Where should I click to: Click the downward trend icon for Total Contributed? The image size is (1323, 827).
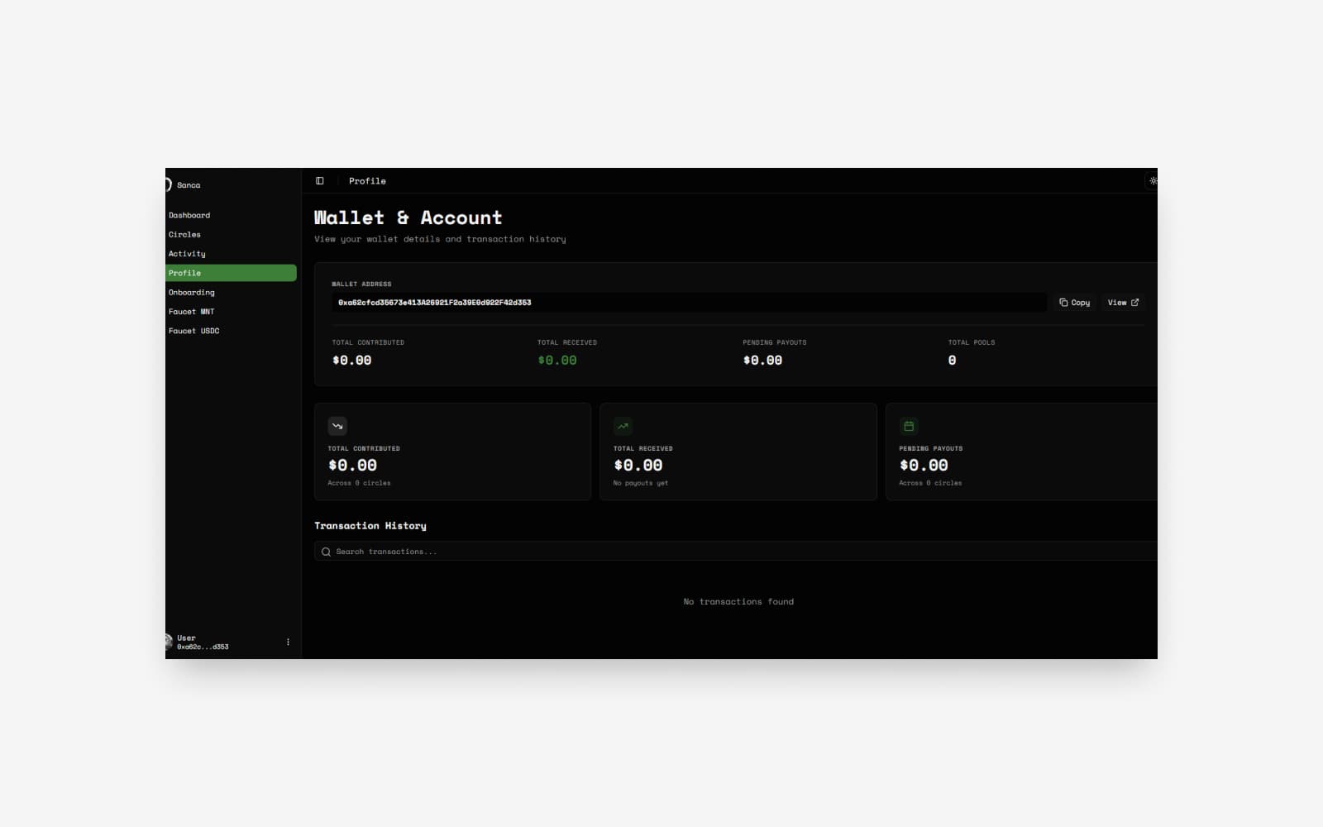tap(337, 426)
